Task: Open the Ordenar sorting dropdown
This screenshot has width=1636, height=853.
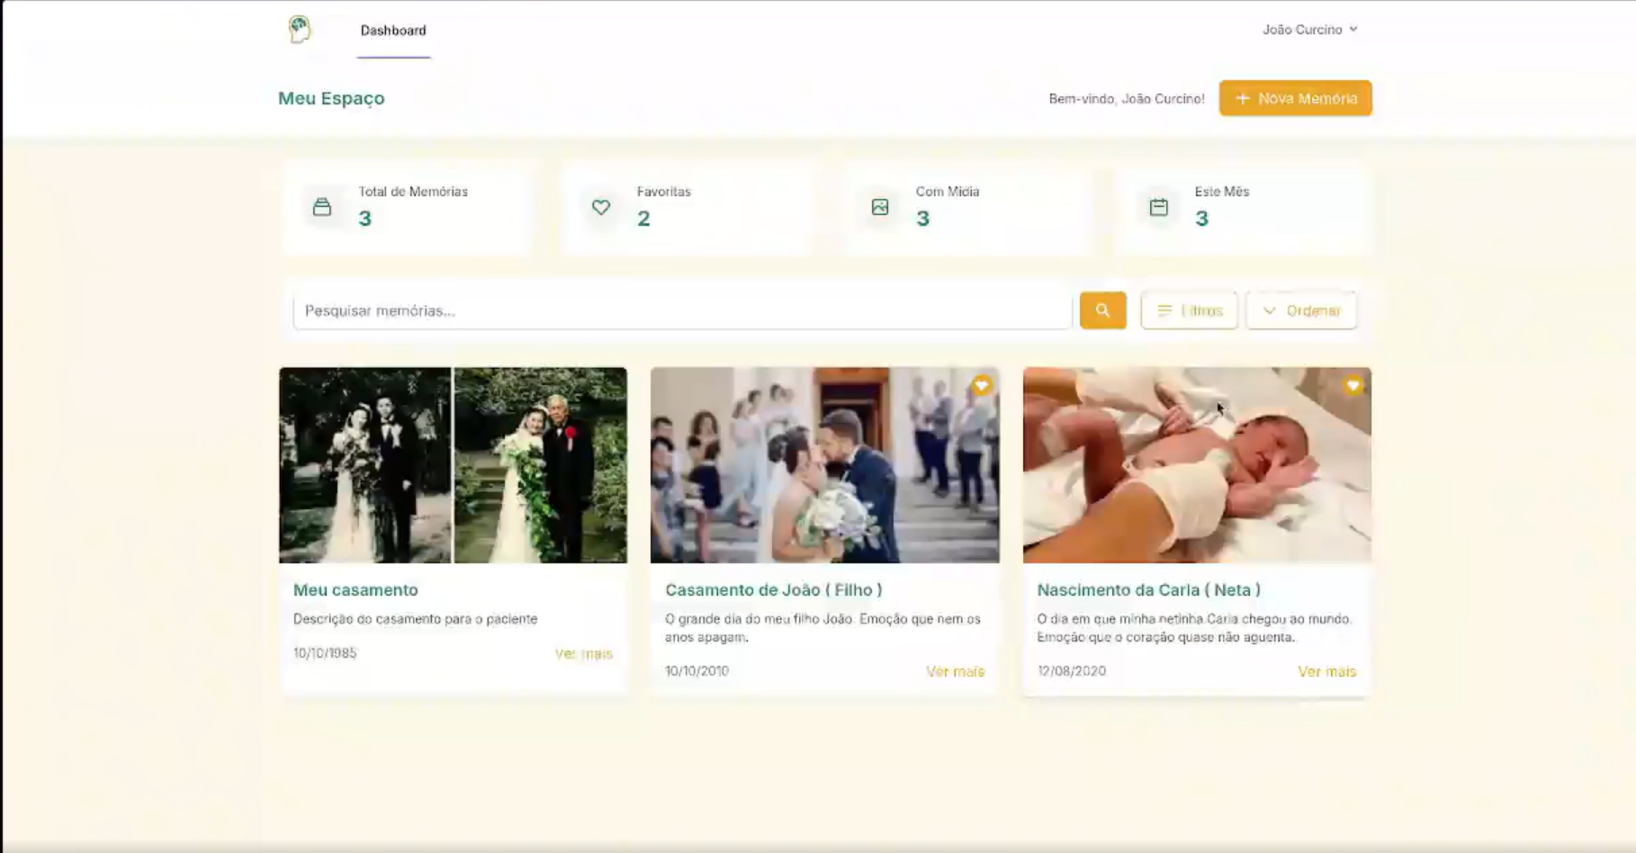Action: (x=1301, y=310)
